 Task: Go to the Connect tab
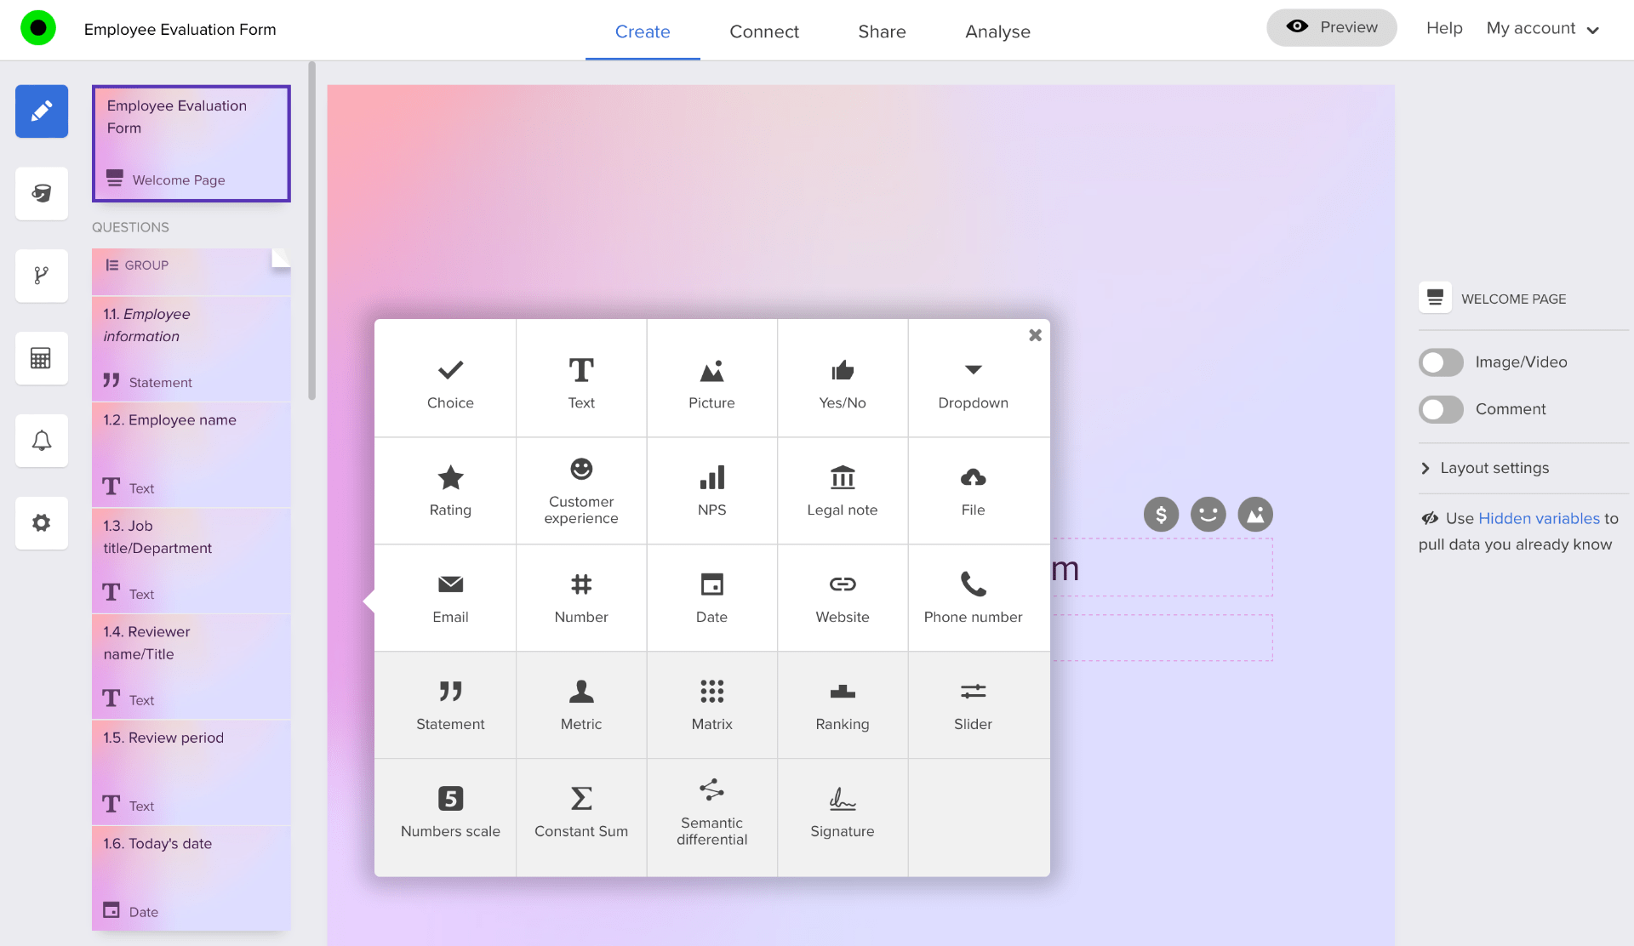[763, 31]
